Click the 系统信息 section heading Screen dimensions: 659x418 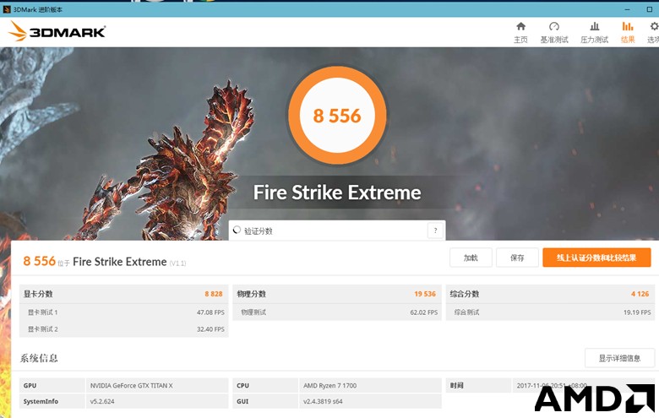[x=39, y=358]
